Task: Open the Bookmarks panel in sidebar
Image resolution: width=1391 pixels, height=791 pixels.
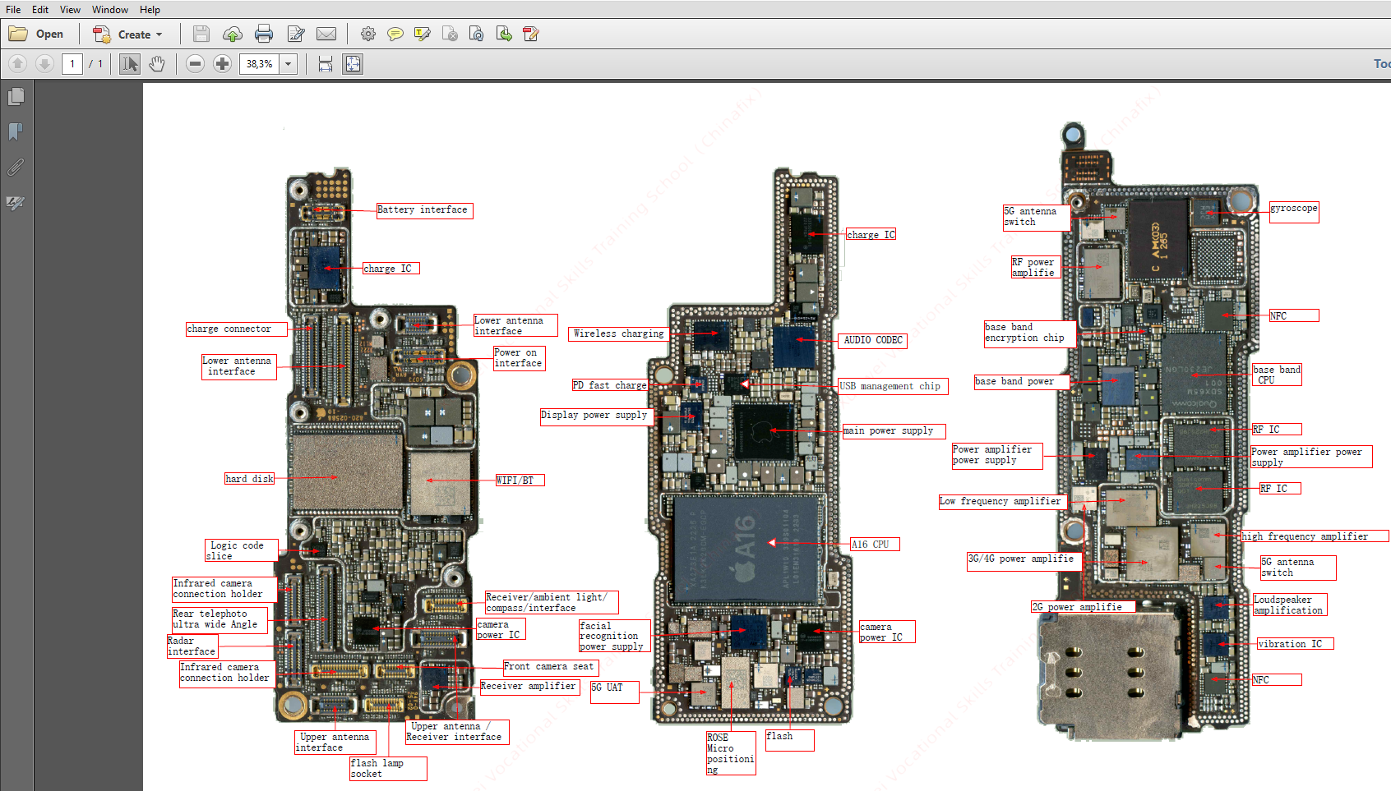Action: pyautogui.click(x=16, y=131)
